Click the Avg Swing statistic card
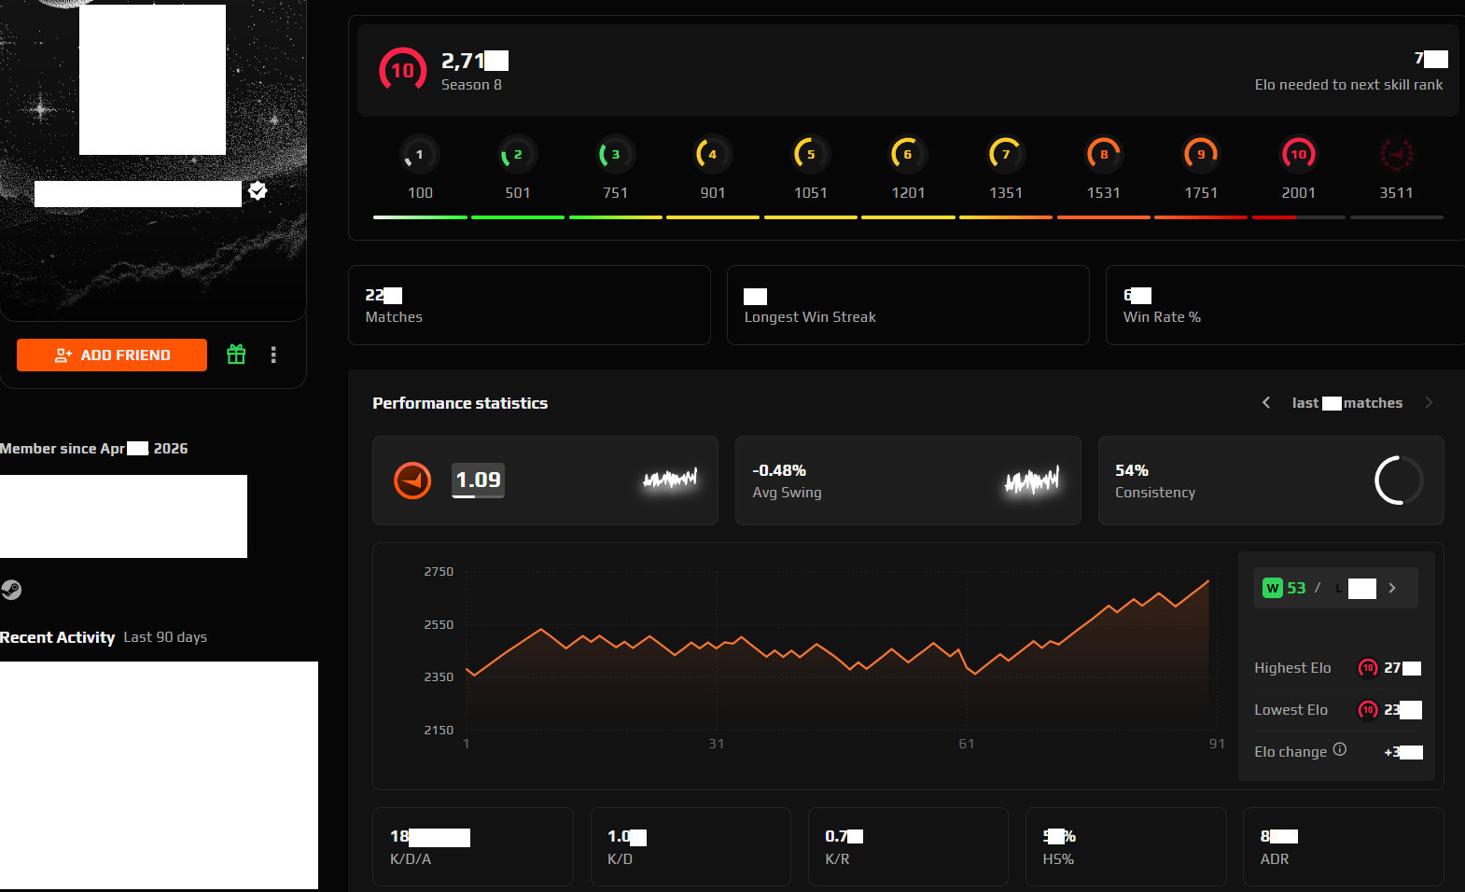The image size is (1465, 892). tap(908, 481)
